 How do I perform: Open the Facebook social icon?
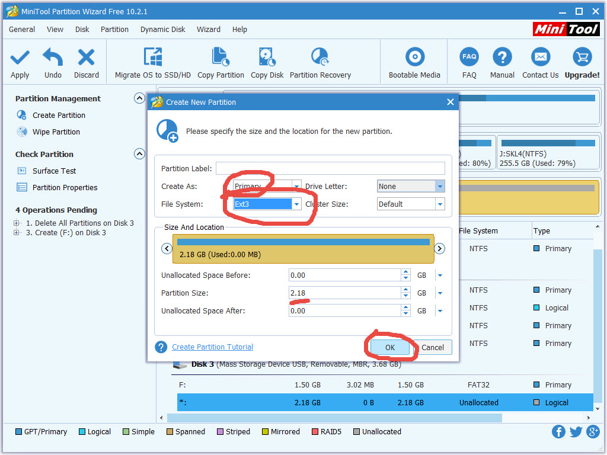pyautogui.click(x=558, y=431)
